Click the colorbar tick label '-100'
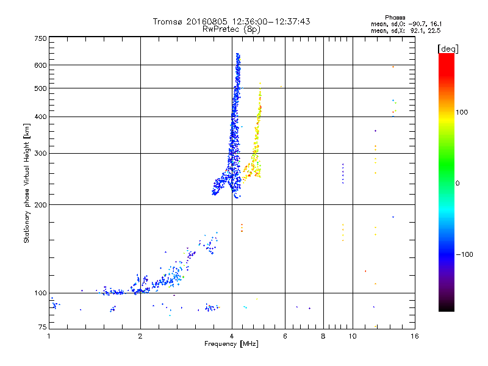Image resolution: width=488 pixels, height=366 pixels. [464, 254]
